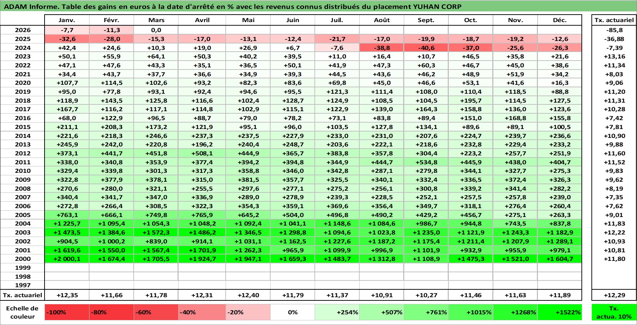This screenshot has width=637, height=325.
Task: Select the +16,3 cell for Déc. 2020
Action: (x=560, y=83)
